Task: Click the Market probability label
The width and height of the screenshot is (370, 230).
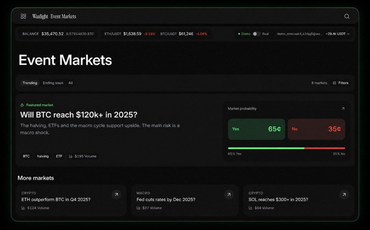Action: click(242, 108)
